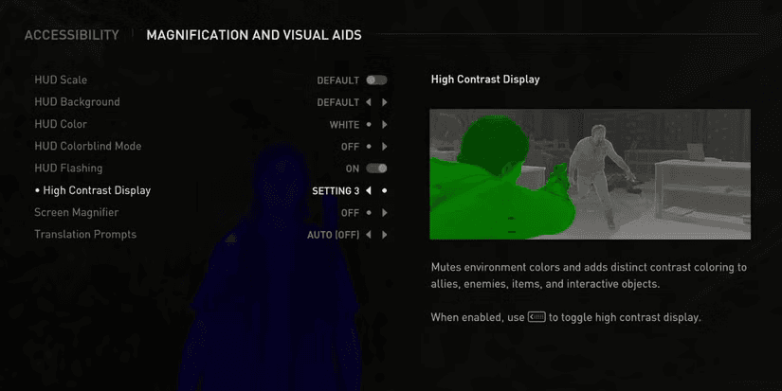The image size is (782, 391).
Task: Click the DEFAULT value beside HUD Background
Action: point(338,102)
